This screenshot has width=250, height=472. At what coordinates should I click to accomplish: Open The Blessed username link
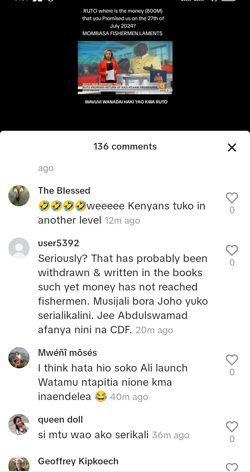[x=64, y=191]
